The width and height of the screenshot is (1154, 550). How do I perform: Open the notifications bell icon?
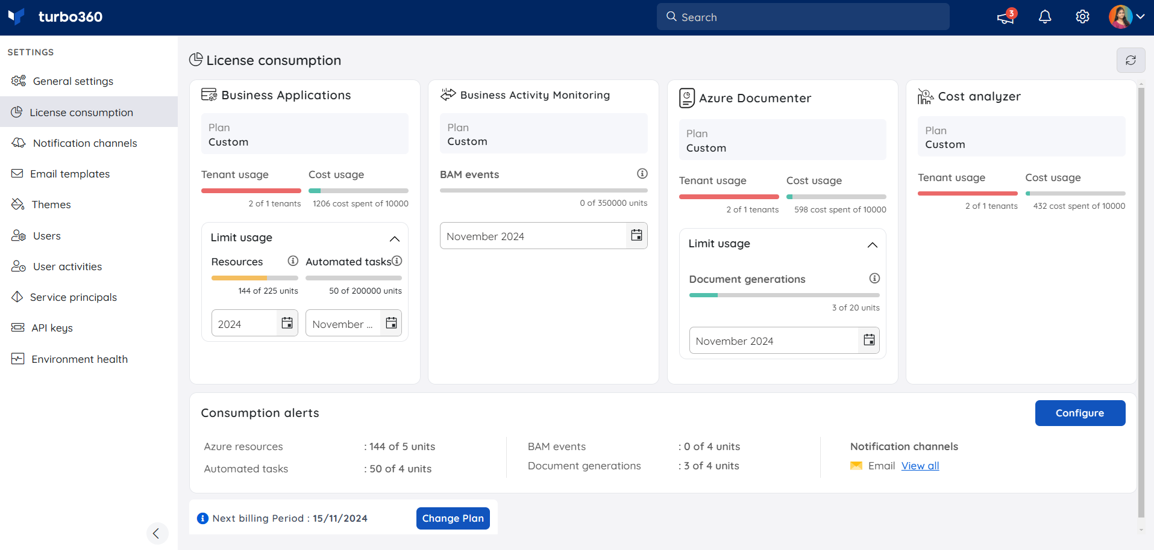[1045, 17]
